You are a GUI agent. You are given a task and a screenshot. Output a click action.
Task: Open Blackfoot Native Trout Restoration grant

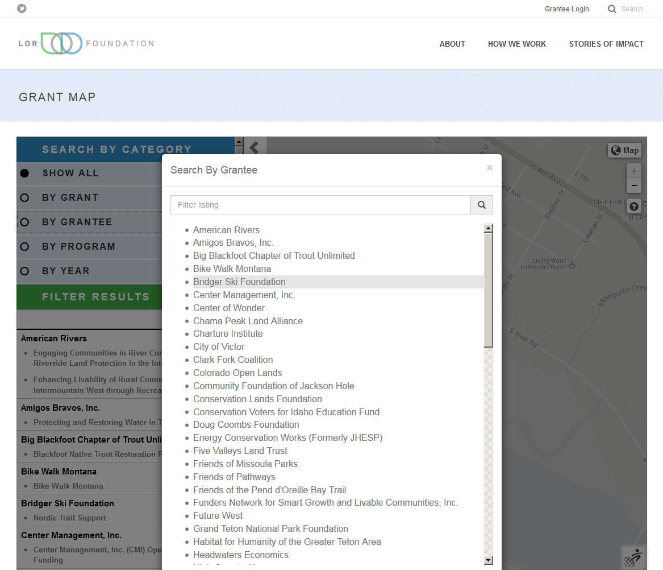click(x=98, y=455)
